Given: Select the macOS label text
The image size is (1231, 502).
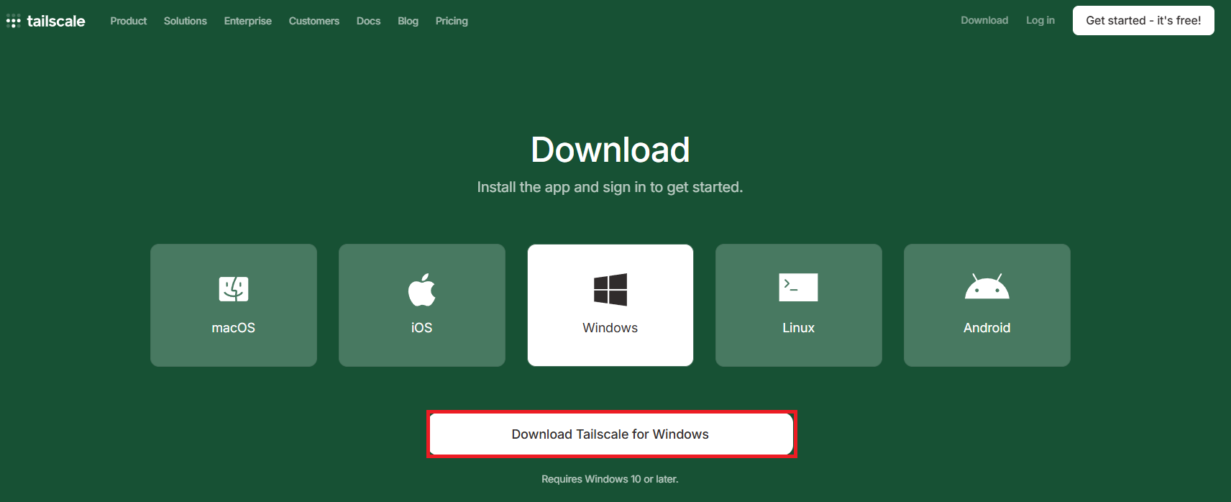Looking at the screenshot, I should pyautogui.click(x=234, y=328).
